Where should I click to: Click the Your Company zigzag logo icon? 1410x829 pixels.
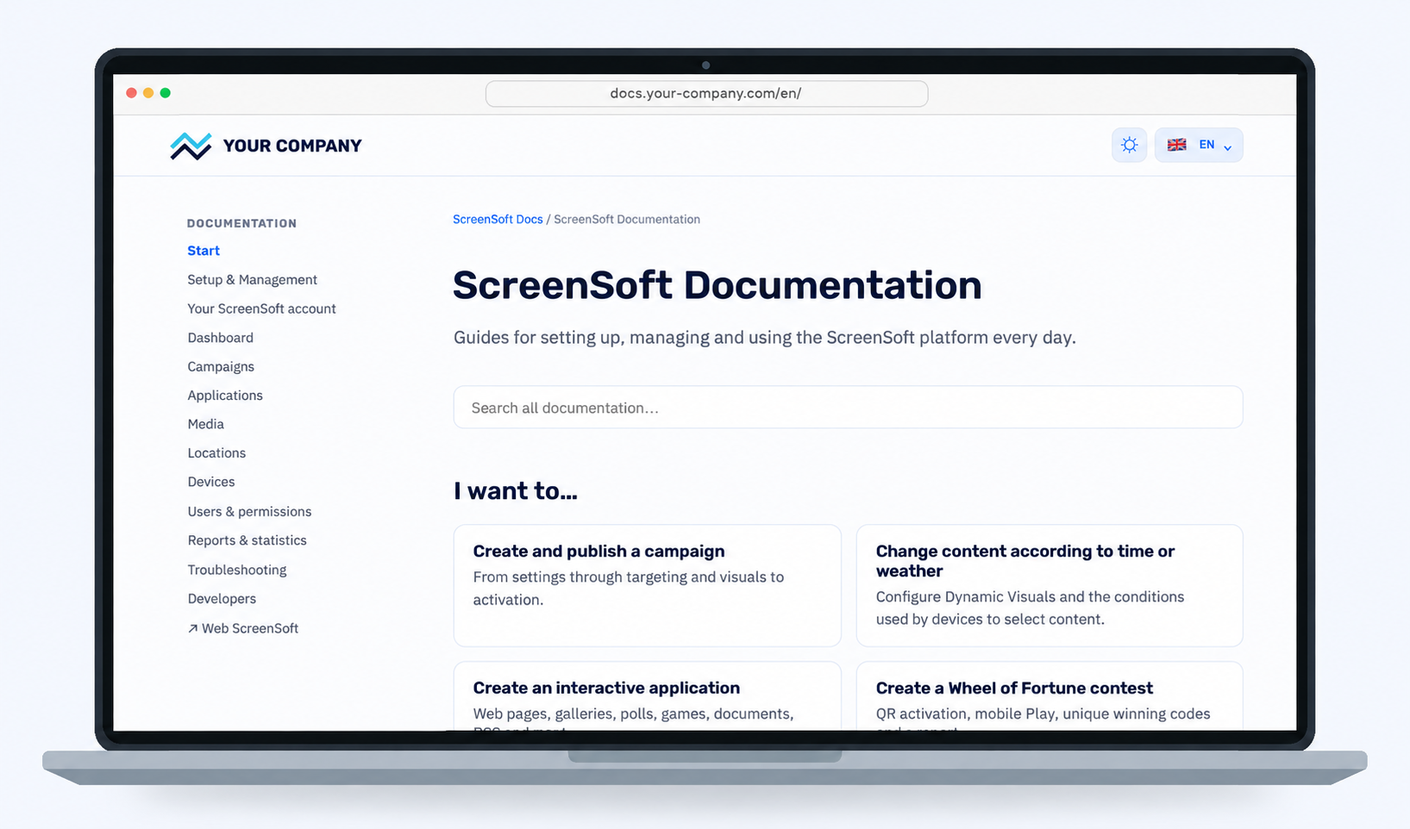(191, 146)
